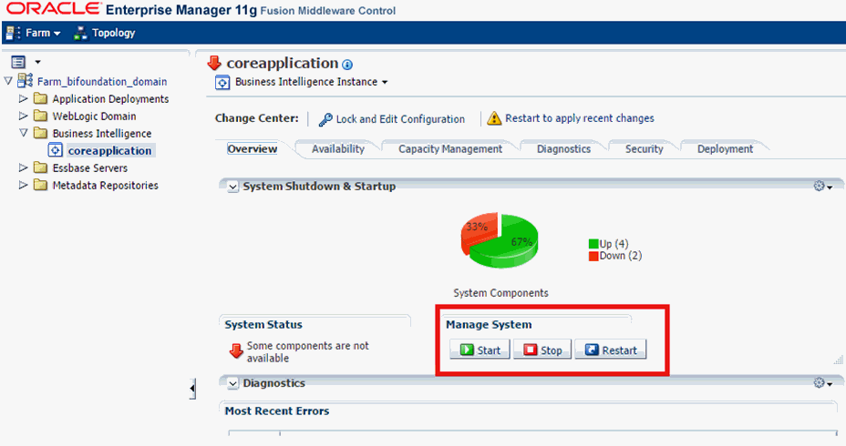Click the Farm_bifoundation_domain farm icon
This screenshot has width=846, height=446.
[x=25, y=81]
